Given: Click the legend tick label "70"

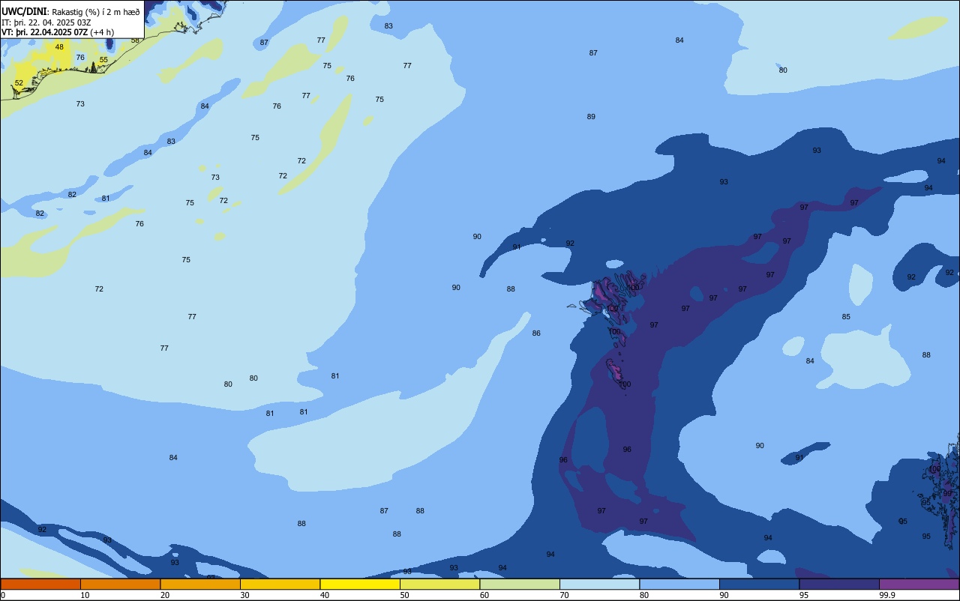Looking at the screenshot, I should (565, 595).
